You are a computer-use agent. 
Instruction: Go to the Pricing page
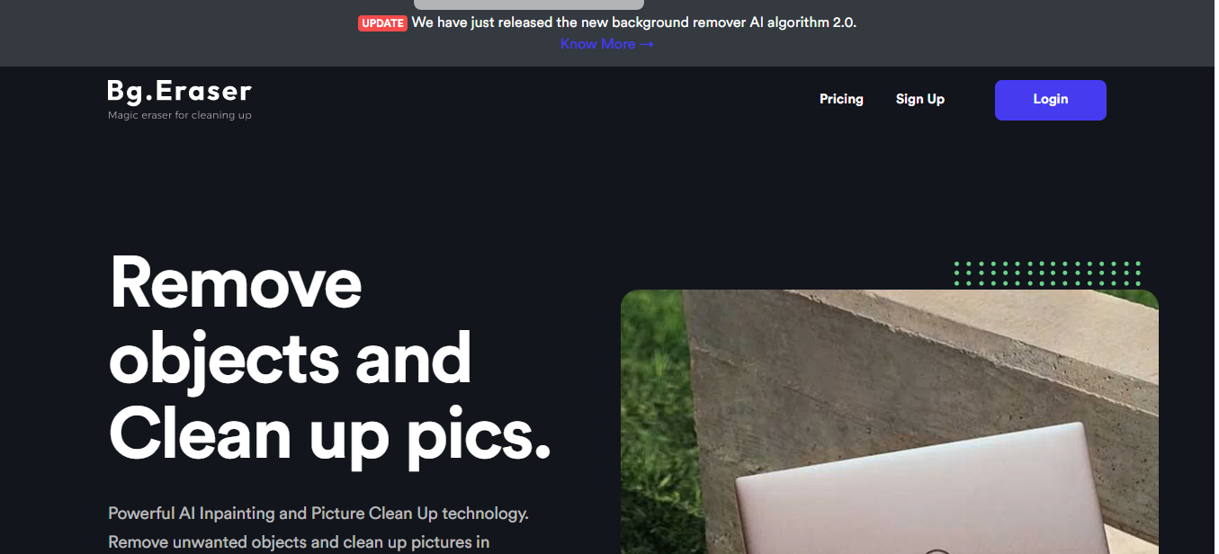coord(841,99)
